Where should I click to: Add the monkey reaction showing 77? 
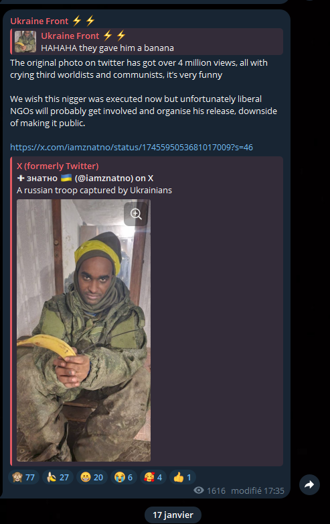pos(23,477)
